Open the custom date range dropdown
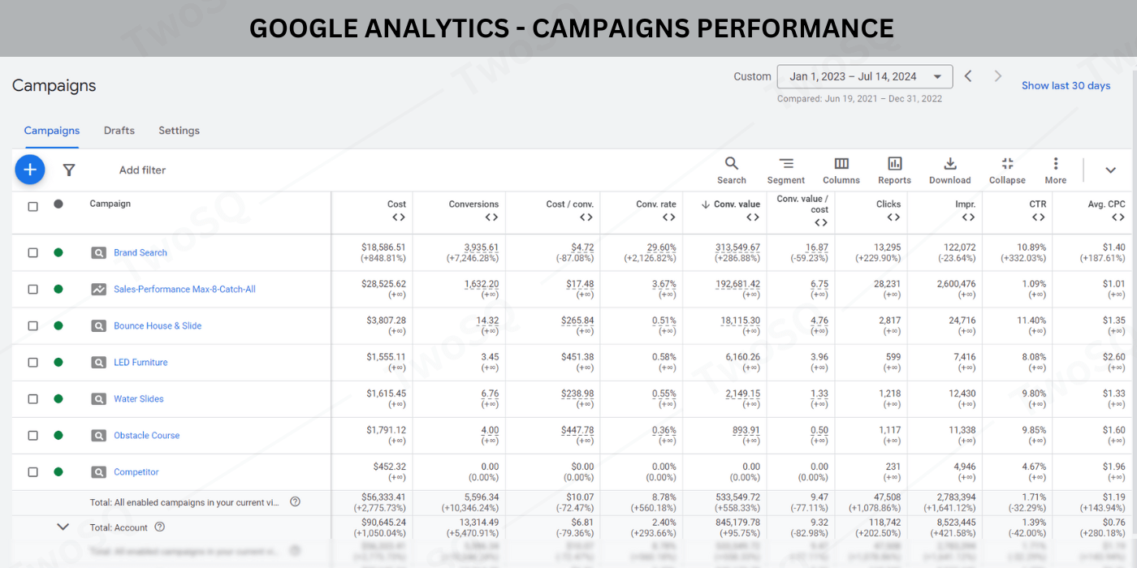Viewport: 1137px width, 568px height. tap(864, 76)
